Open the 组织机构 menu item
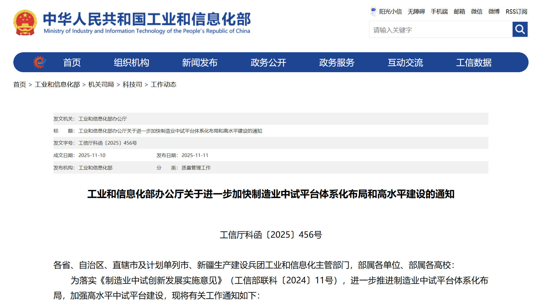 click(131, 63)
